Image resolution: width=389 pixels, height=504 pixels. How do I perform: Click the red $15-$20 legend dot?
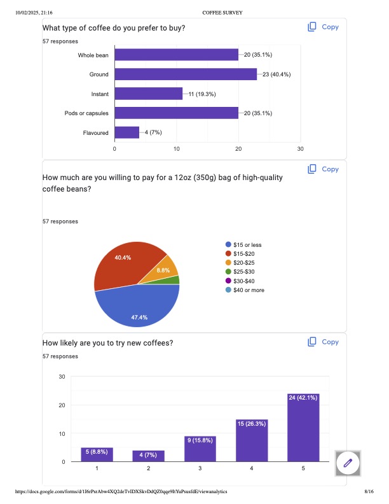coord(228,254)
